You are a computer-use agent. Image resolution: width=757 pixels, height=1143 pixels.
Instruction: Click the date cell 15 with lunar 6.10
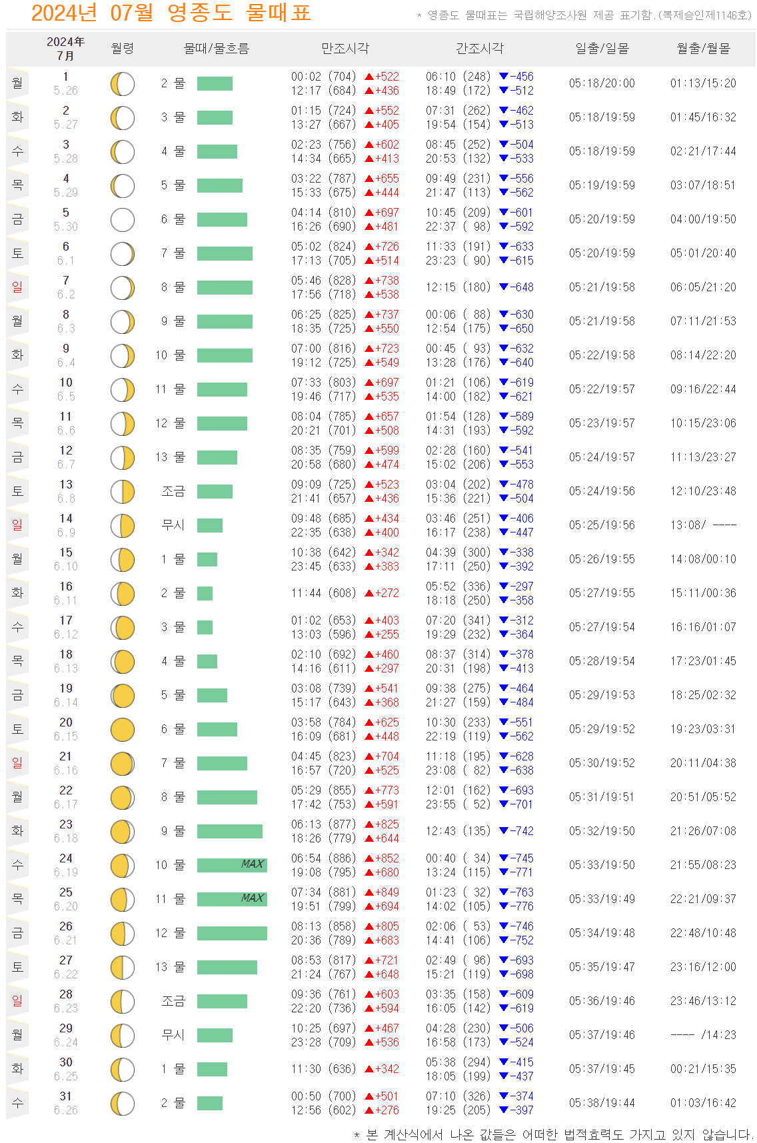pos(66,559)
